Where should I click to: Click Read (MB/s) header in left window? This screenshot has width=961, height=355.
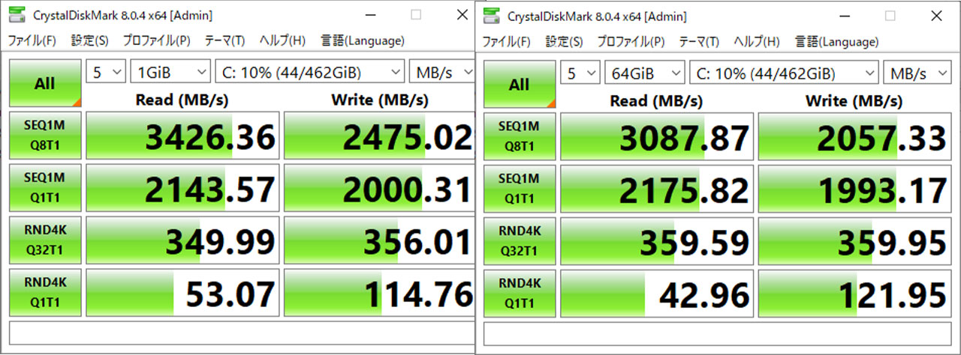[182, 99]
